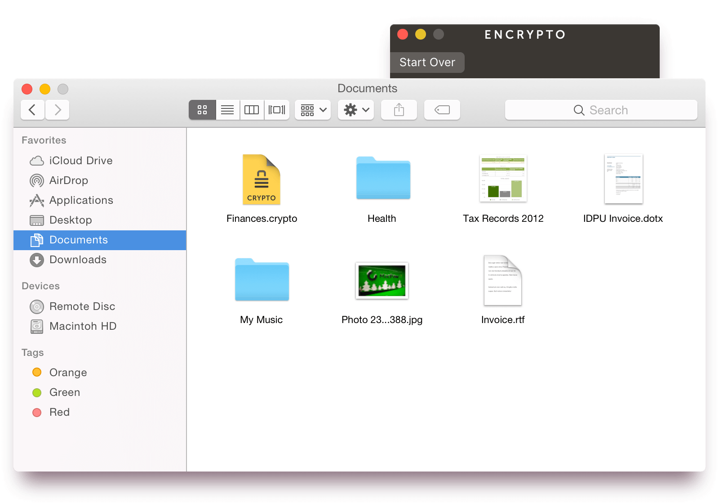Select Remote Disc under Devices
719x503 pixels.
coord(82,306)
